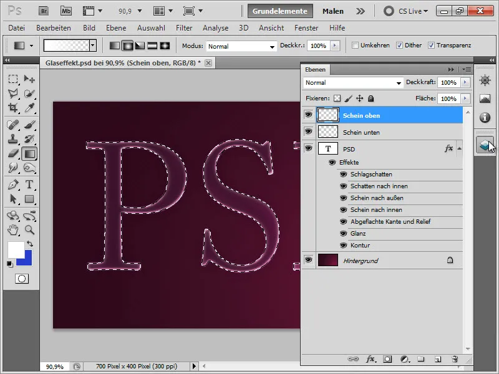Screen dimensions: 499x374
Task: Hide the Hintergrund layer
Action: (308, 260)
